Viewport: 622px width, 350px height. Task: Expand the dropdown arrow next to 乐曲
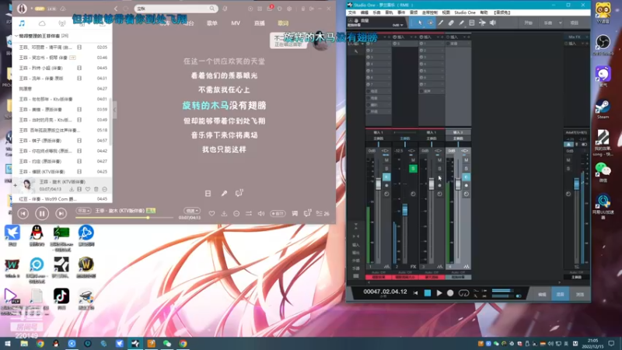pos(560,23)
